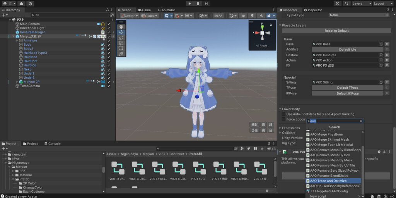Remove the FX layer with x button
This screenshot has height=198, width=396.
pos(387,65)
